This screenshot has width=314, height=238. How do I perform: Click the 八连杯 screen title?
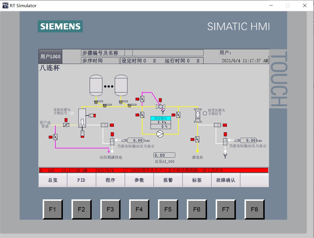pos(50,68)
